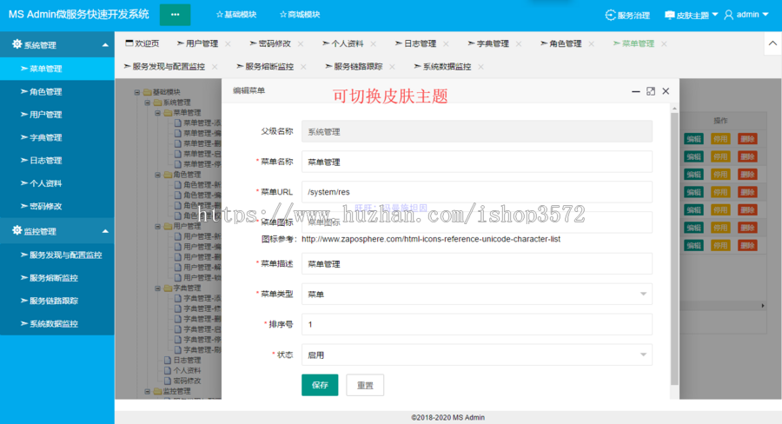Click the green ellipsis menu button
This screenshot has width=782, height=424.
pyautogui.click(x=175, y=15)
